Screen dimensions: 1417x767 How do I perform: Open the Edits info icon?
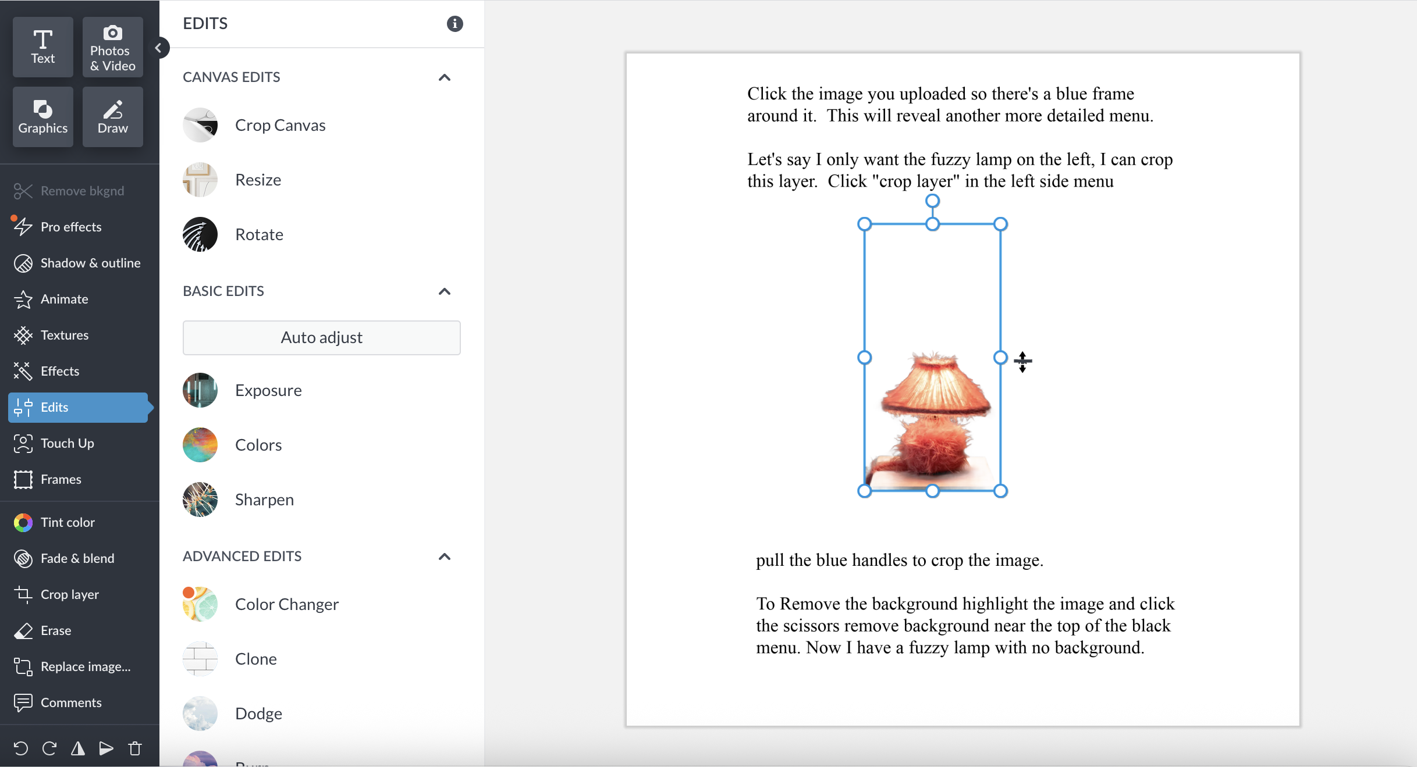coord(454,24)
